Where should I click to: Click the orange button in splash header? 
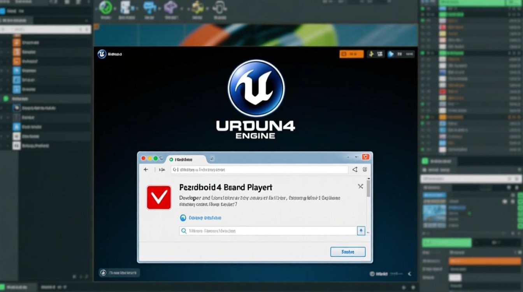point(351,54)
